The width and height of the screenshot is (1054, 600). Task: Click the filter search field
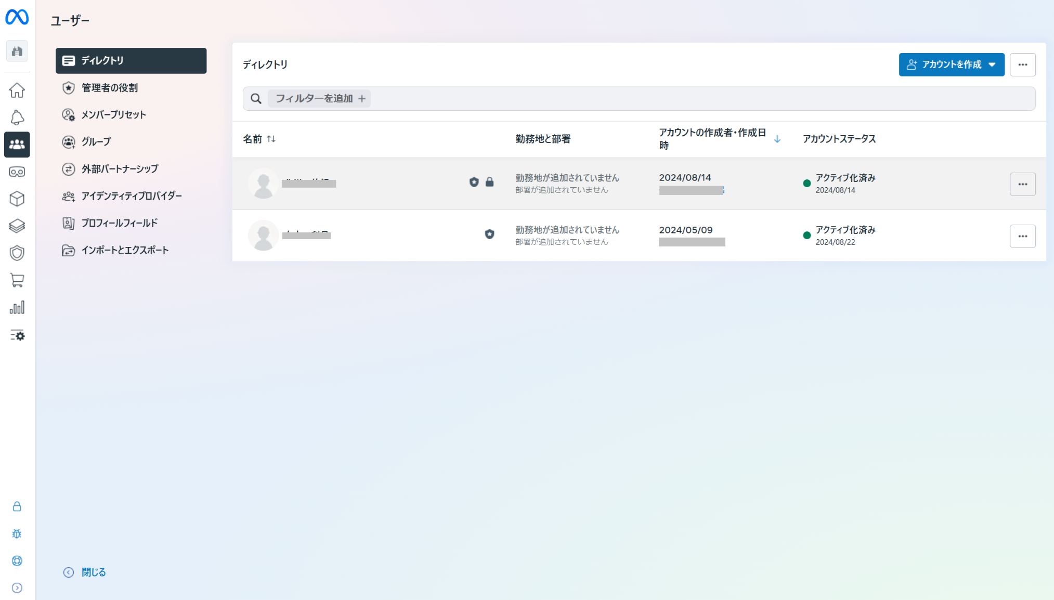pyautogui.click(x=639, y=99)
